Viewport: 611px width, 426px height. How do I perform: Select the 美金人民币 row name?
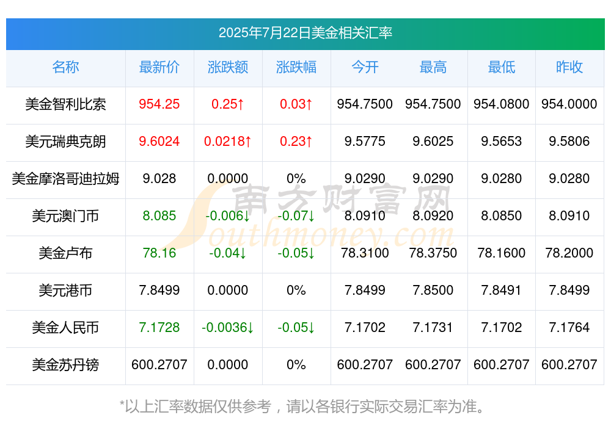[x=65, y=328]
